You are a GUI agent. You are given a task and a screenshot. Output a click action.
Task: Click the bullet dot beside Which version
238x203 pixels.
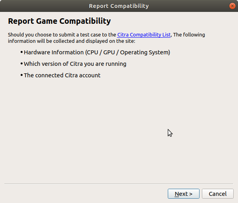[21, 63]
